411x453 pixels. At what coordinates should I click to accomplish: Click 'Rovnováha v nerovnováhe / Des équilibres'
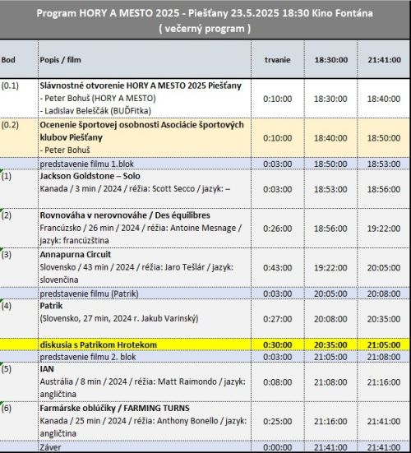125,215
